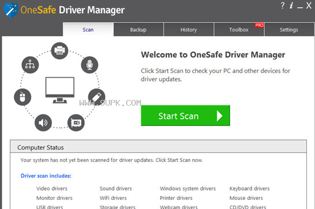315x209 pixels.
Task: Click the OneSafe Driver Manager title text
Action: coord(73,10)
